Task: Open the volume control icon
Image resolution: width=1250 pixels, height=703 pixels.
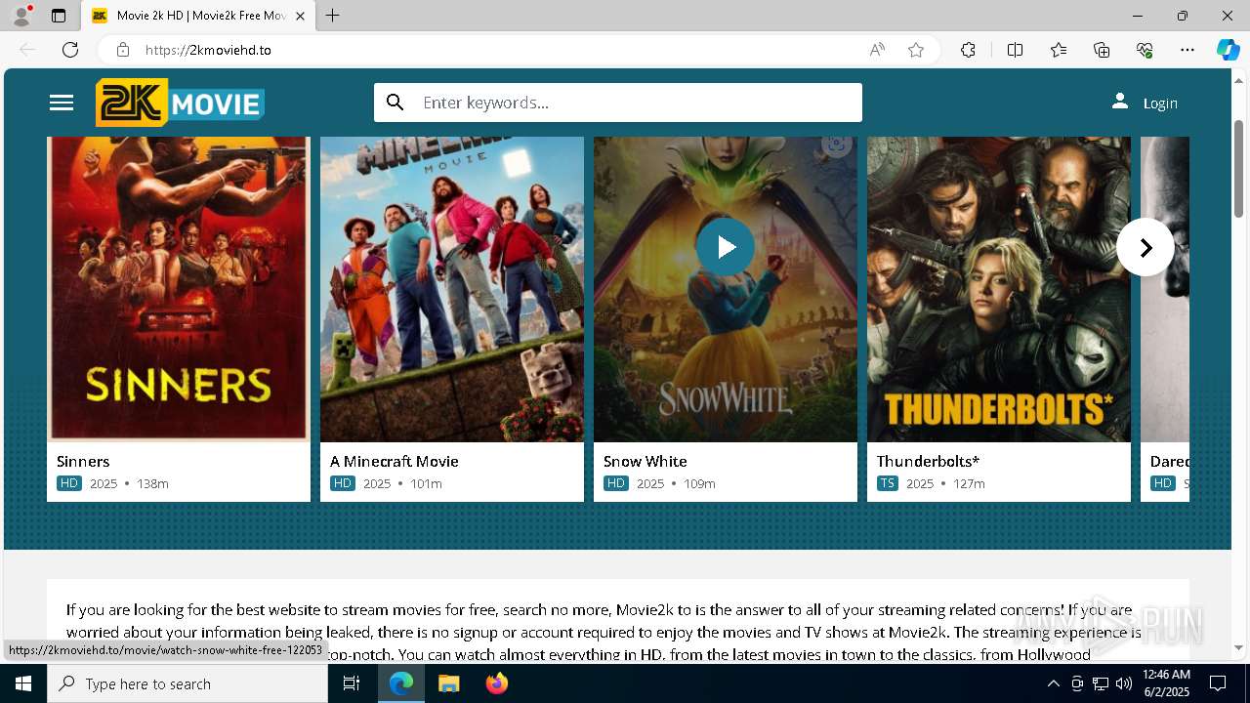Action: tap(1123, 683)
